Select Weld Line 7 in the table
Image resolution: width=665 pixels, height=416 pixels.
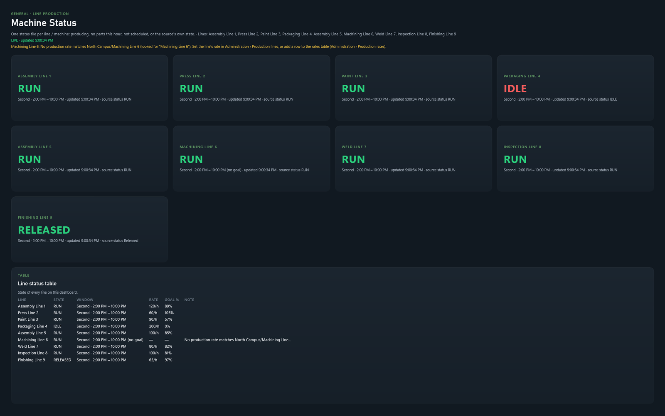(28, 347)
